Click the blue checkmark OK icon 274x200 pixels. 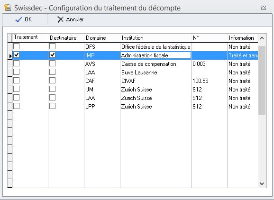pyautogui.click(x=19, y=19)
